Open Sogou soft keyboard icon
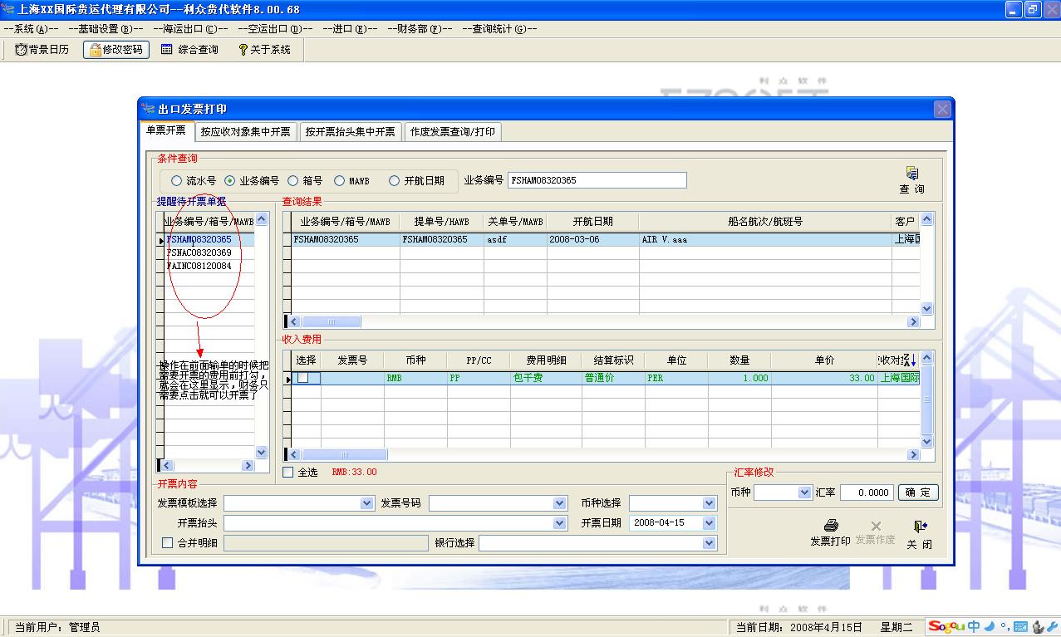 (1020, 627)
